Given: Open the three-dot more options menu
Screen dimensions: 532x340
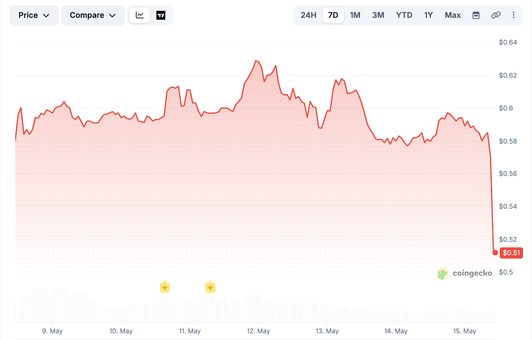Looking at the screenshot, I should pyautogui.click(x=513, y=15).
